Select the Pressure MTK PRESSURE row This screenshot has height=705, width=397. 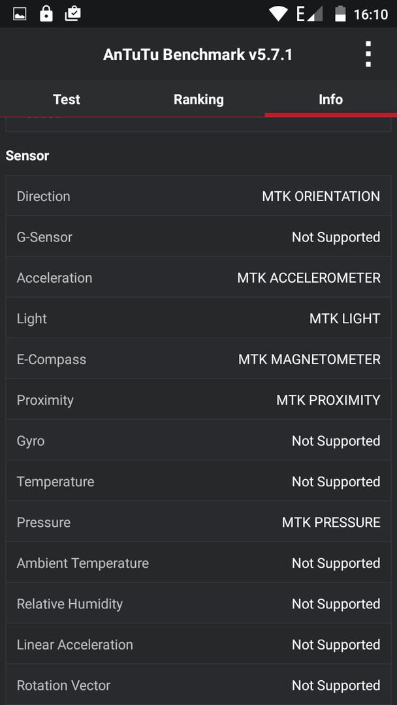198,522
